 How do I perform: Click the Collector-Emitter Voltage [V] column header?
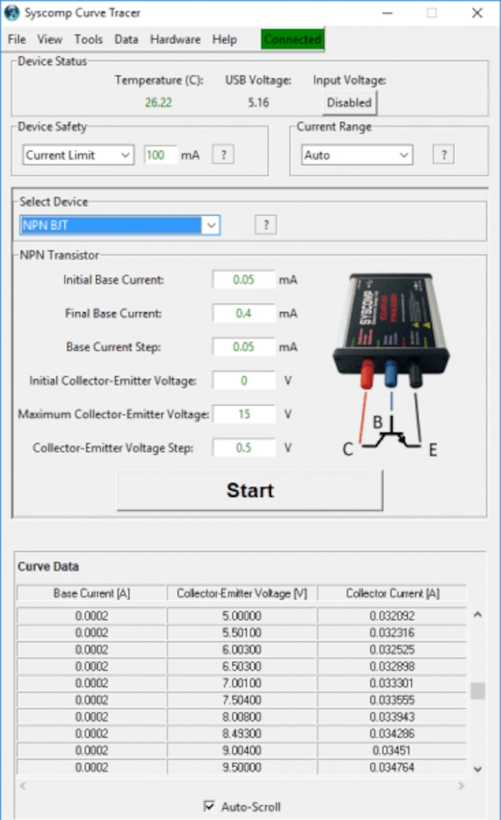(242, 593)
